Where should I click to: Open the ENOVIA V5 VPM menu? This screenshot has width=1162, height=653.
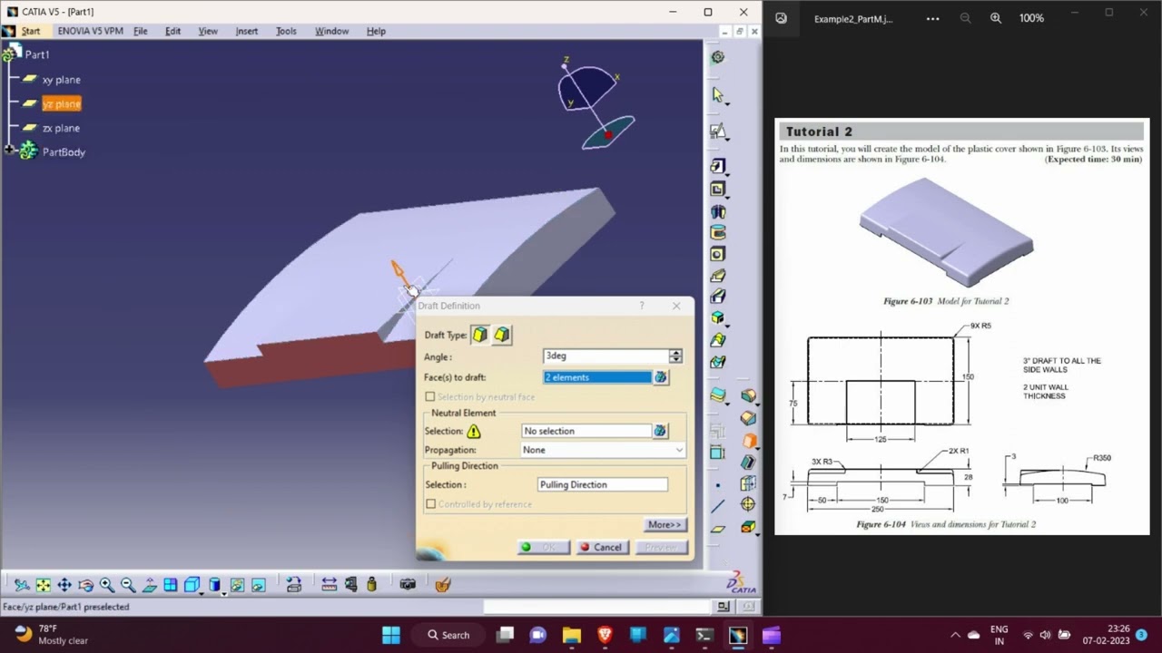coord(90,31)
